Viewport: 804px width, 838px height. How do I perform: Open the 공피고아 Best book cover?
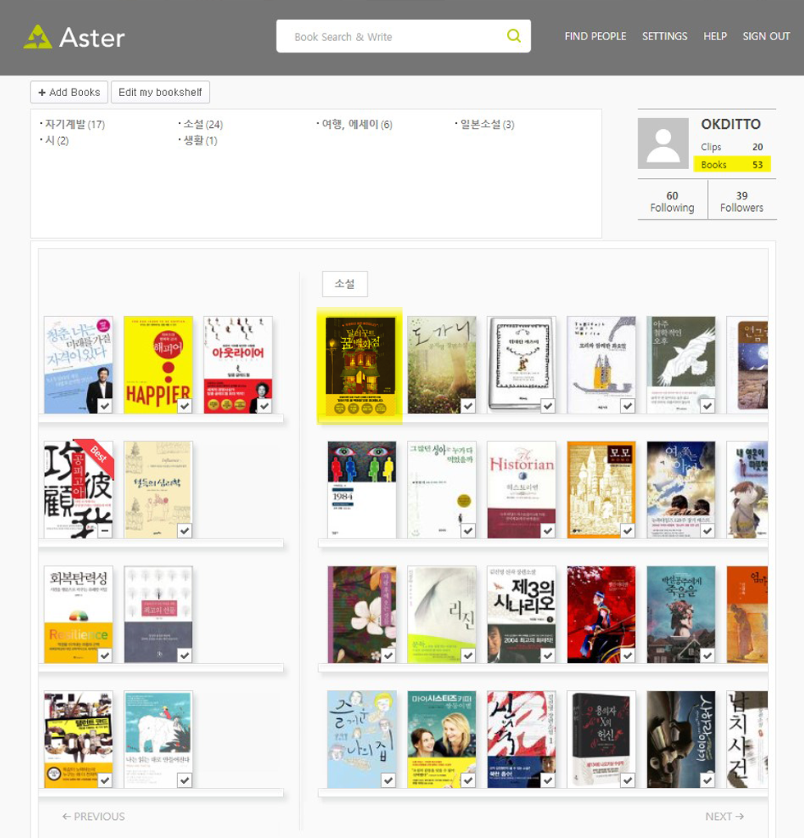coord(79,489)
